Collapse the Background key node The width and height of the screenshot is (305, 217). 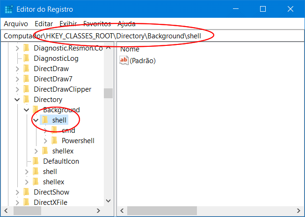[27, 110]
